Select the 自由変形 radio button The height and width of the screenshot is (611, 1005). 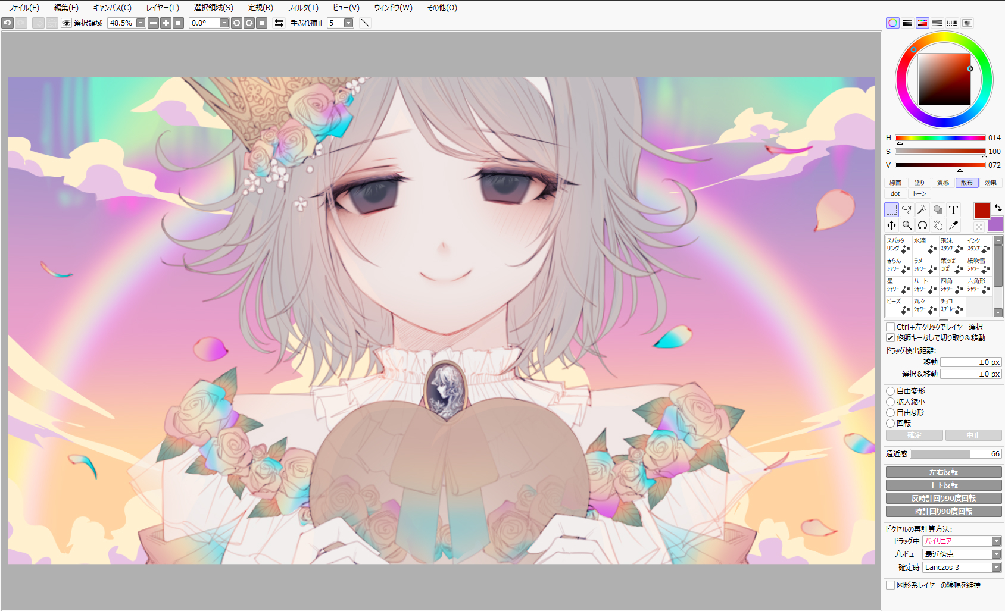coord(891,391)
